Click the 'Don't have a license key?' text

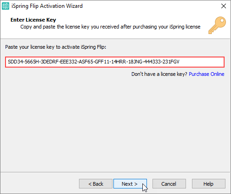[159, 74]
